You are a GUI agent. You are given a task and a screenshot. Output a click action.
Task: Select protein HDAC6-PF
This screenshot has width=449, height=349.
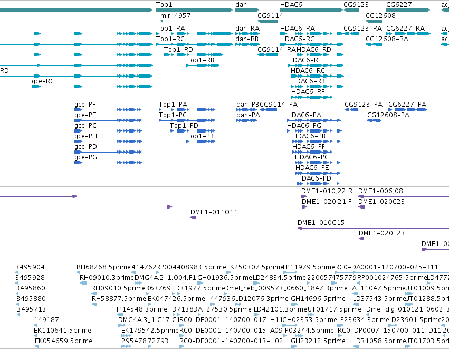[x=312, y=152]
